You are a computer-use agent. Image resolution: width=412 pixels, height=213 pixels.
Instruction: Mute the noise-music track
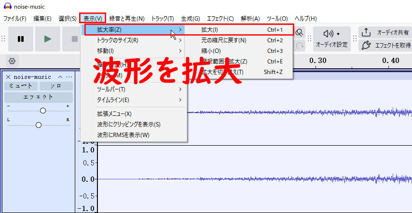click(21, 86)
